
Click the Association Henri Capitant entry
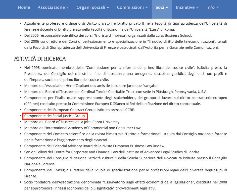[91, 86]
